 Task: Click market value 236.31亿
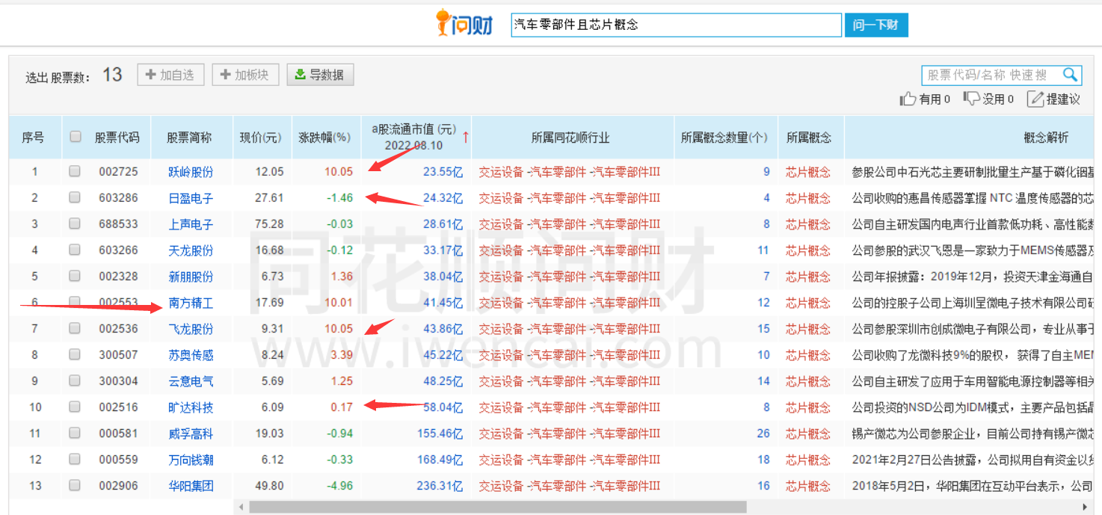point(440,486)
